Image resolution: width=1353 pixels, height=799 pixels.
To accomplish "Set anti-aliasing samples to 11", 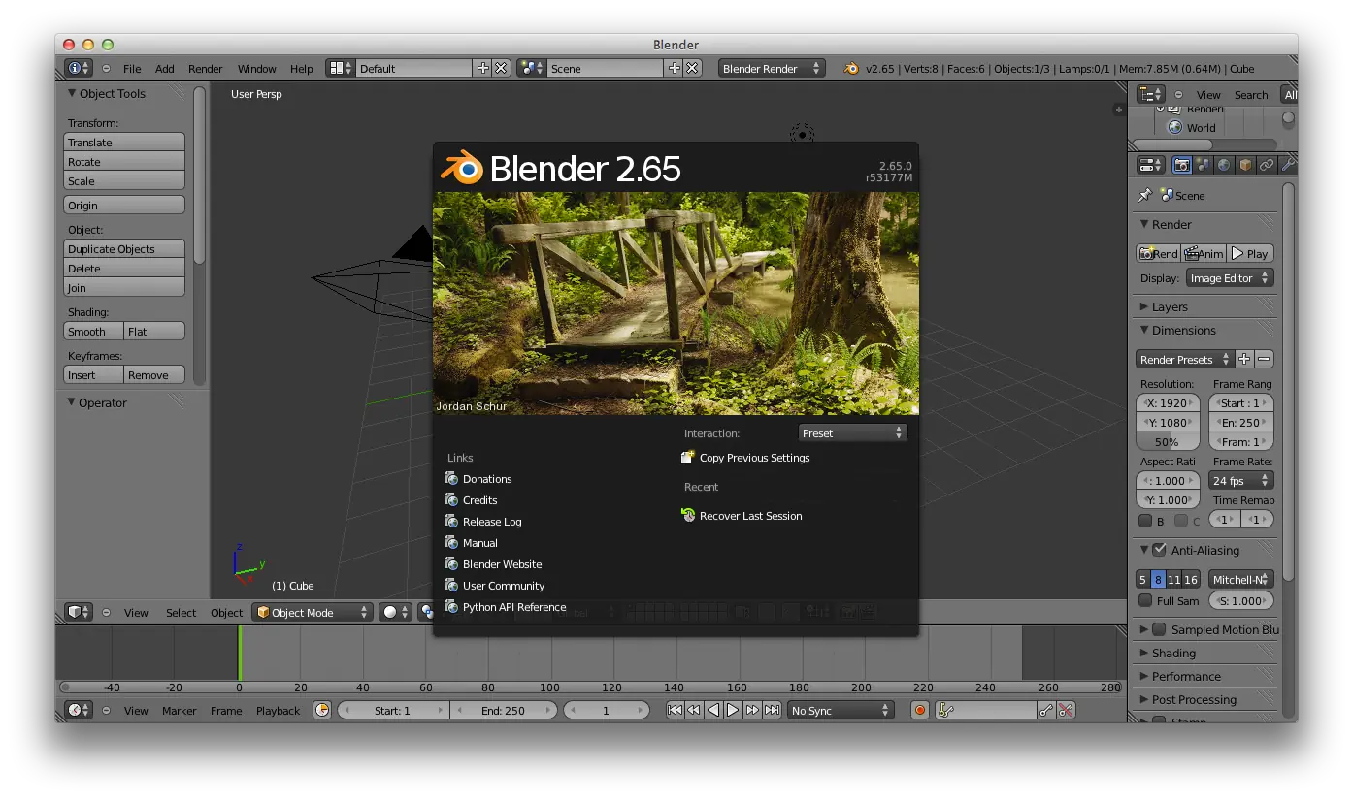I will click(1174, 580).
